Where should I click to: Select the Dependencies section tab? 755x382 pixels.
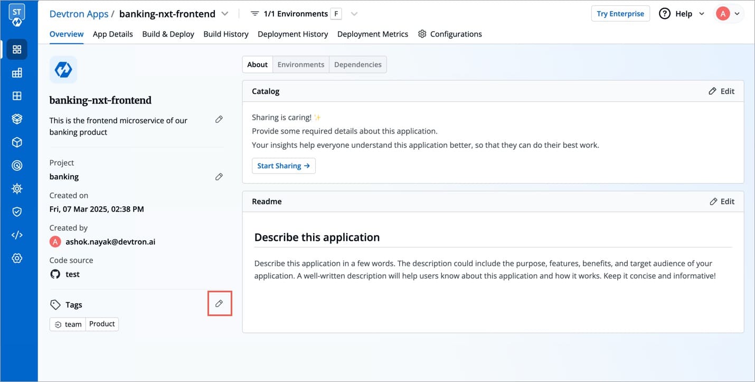(358, 64)
